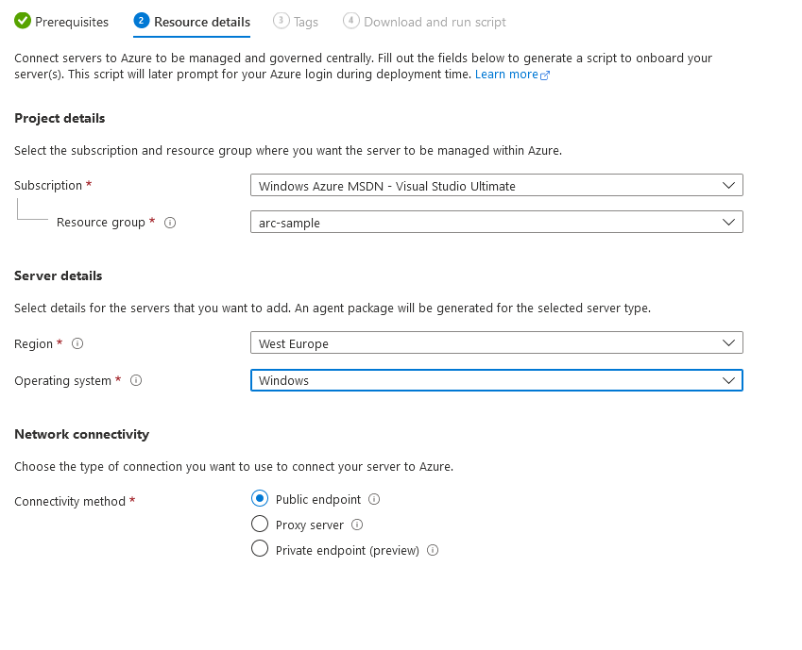Click the info icon next to Proxy server
Screen dimensions: 802x650
click(x=357, y=525)
